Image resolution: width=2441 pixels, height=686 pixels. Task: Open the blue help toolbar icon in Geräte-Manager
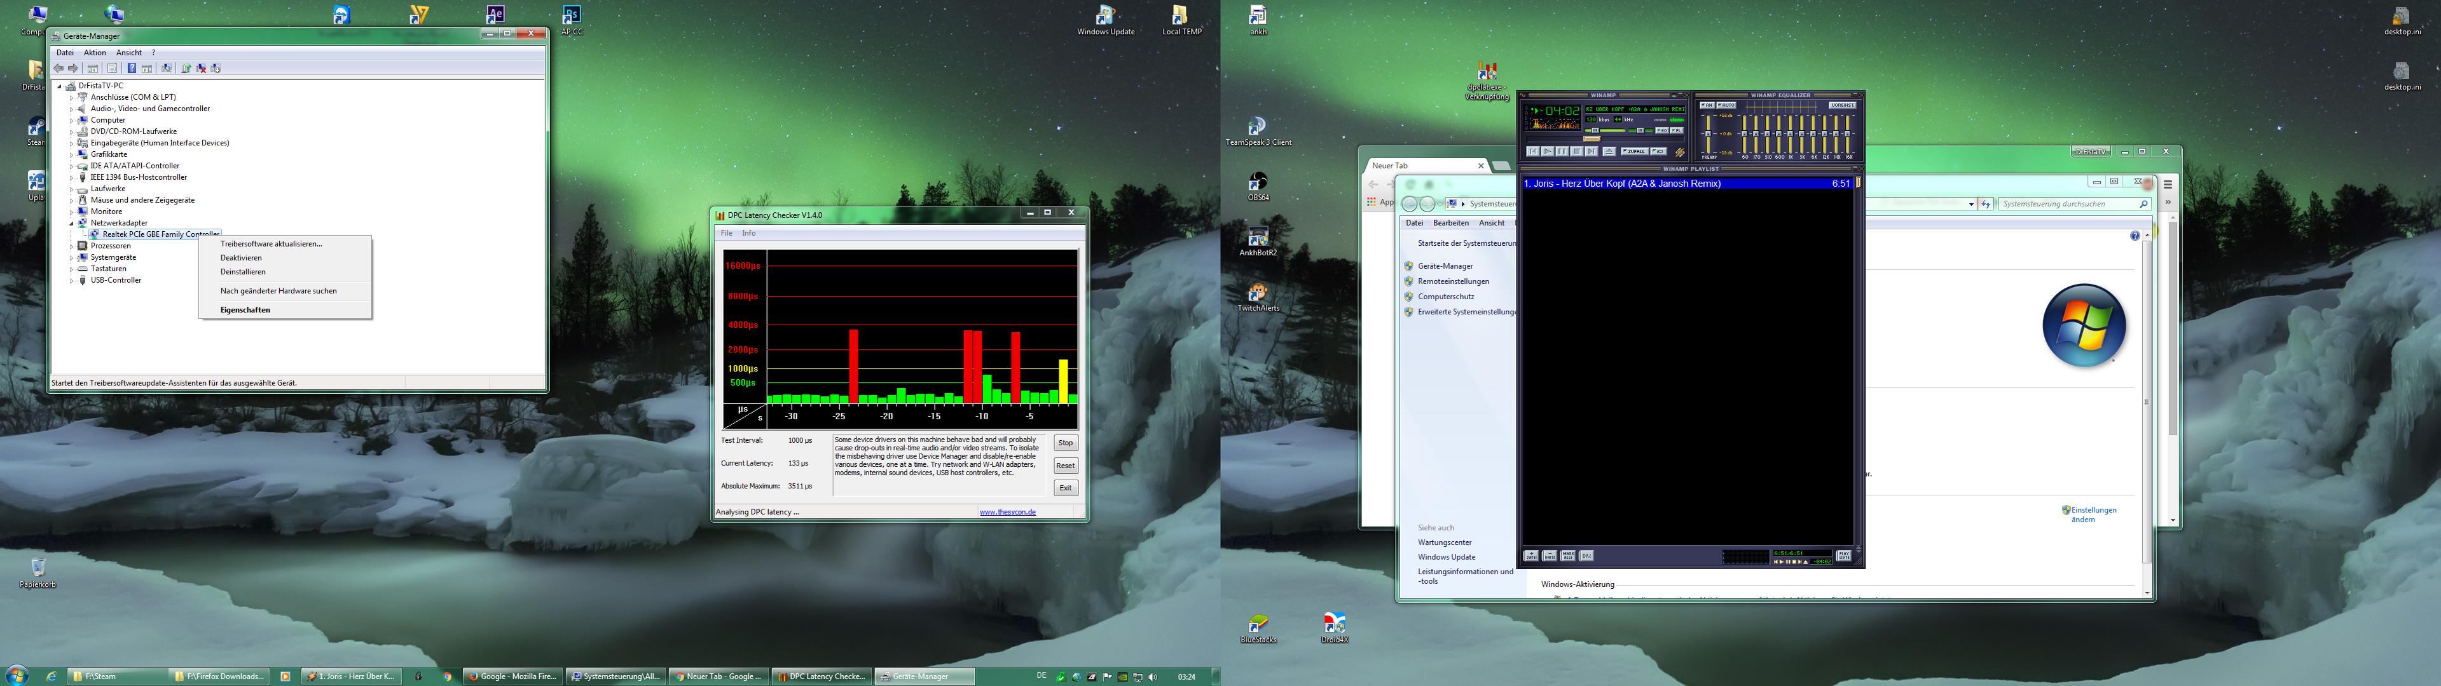click(x=132, y=68)
